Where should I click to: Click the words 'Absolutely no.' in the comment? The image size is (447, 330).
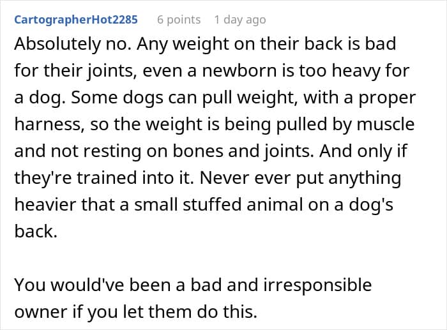click(x=73, y=44)
